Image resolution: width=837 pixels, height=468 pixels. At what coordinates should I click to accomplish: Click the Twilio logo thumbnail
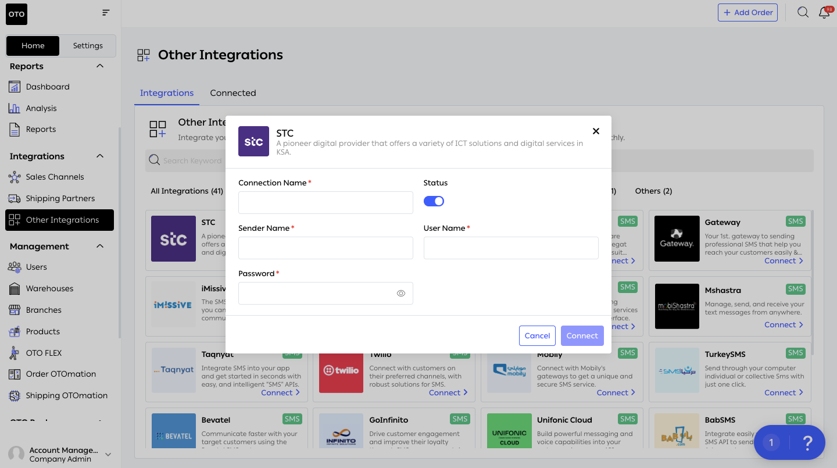[341, 370]
